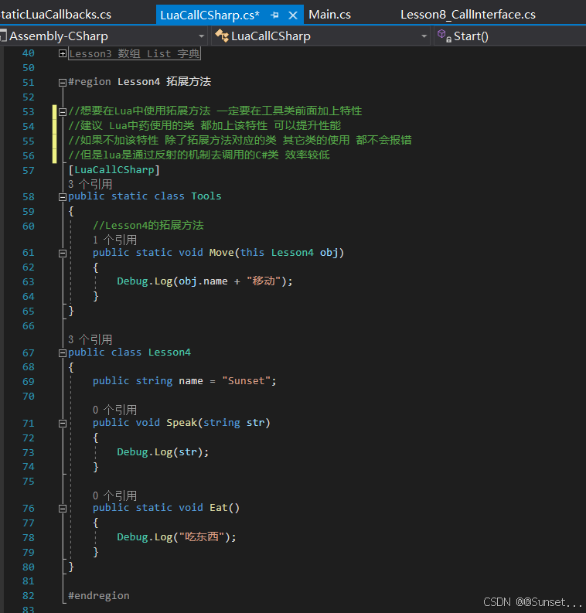Click the LuaCallCSharp class icon in navigation bar
586x613 pixels.
coord(222,36)
